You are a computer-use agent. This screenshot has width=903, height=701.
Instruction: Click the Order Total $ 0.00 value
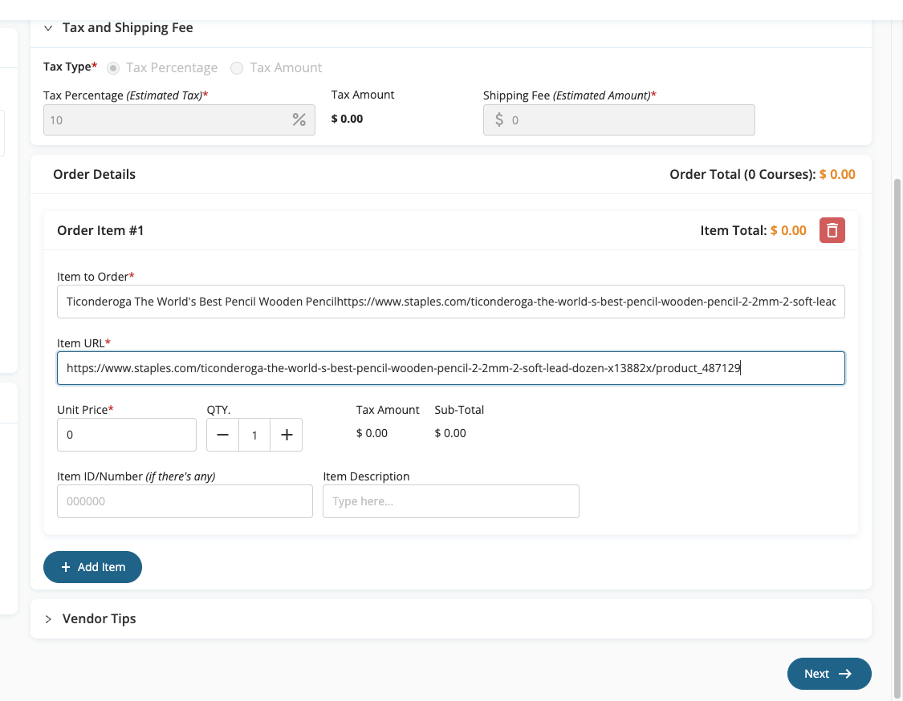coord(837,174)
